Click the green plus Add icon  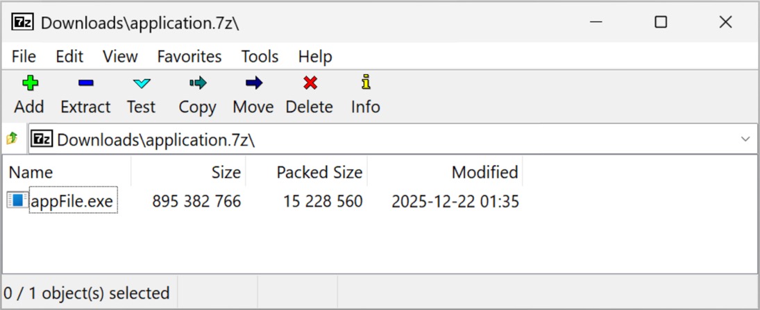pyautogui.click(x=29, y=83)
